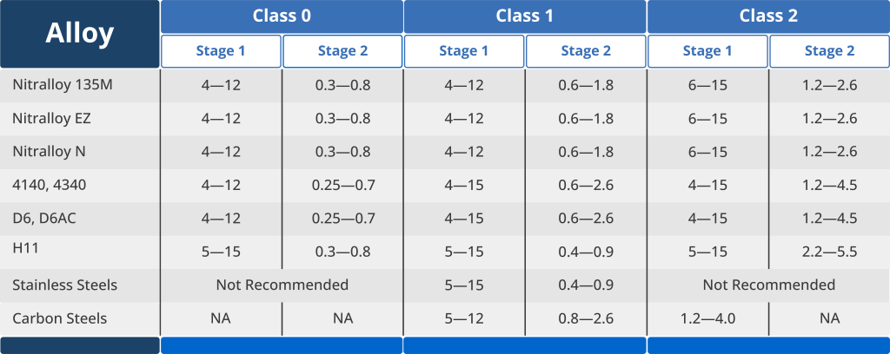The height and width of the screenshot is (354, 890).
Task: Click the 1.2—4.0 Carbon Steels cell
Action: (x=707, y=318)
